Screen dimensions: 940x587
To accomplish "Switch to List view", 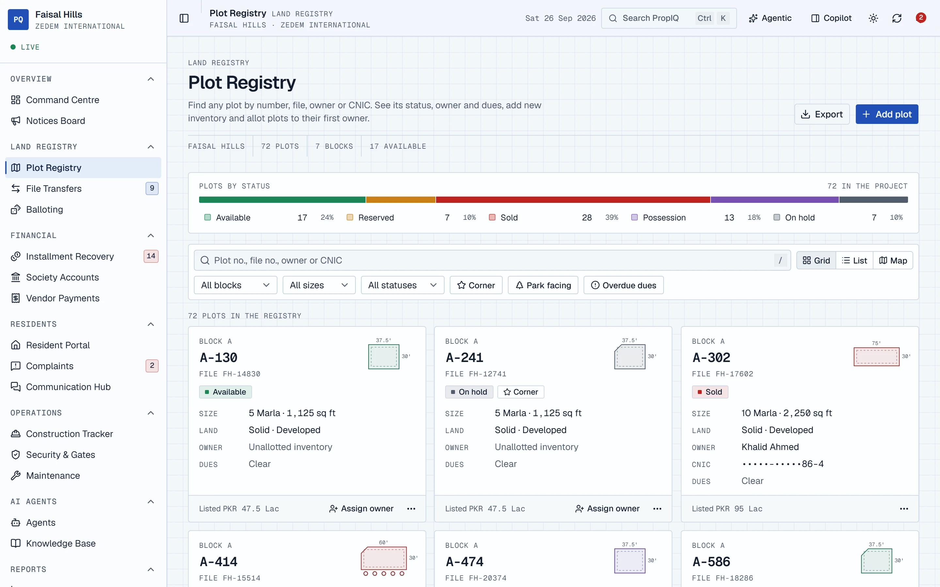I will point(854,260).
